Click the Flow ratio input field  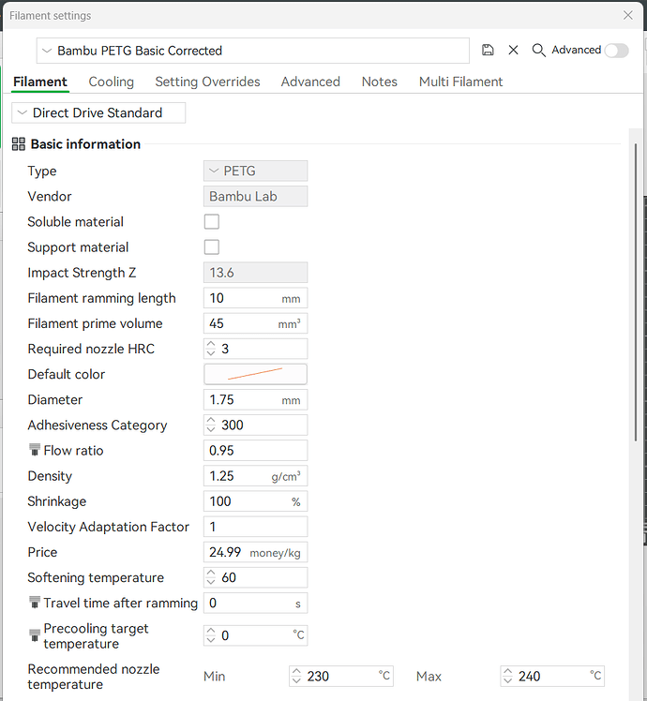click(x=255, y=450)
